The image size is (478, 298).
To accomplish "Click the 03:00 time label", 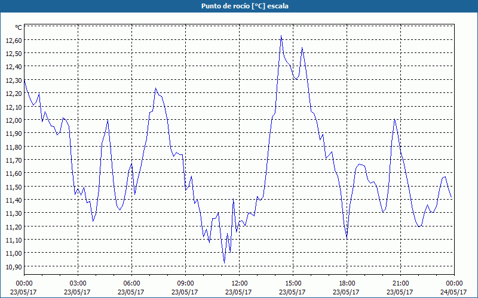I will 78,284.
